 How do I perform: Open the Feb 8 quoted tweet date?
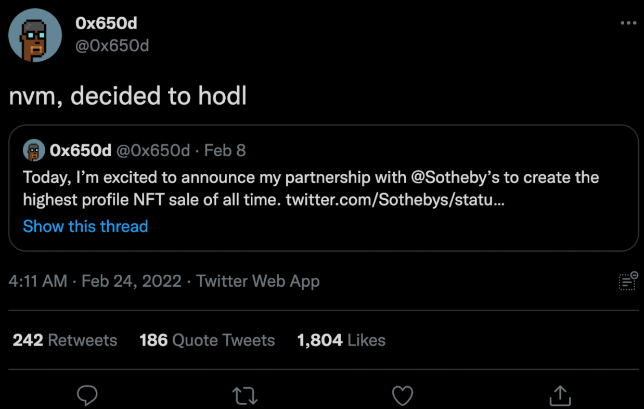225,151
